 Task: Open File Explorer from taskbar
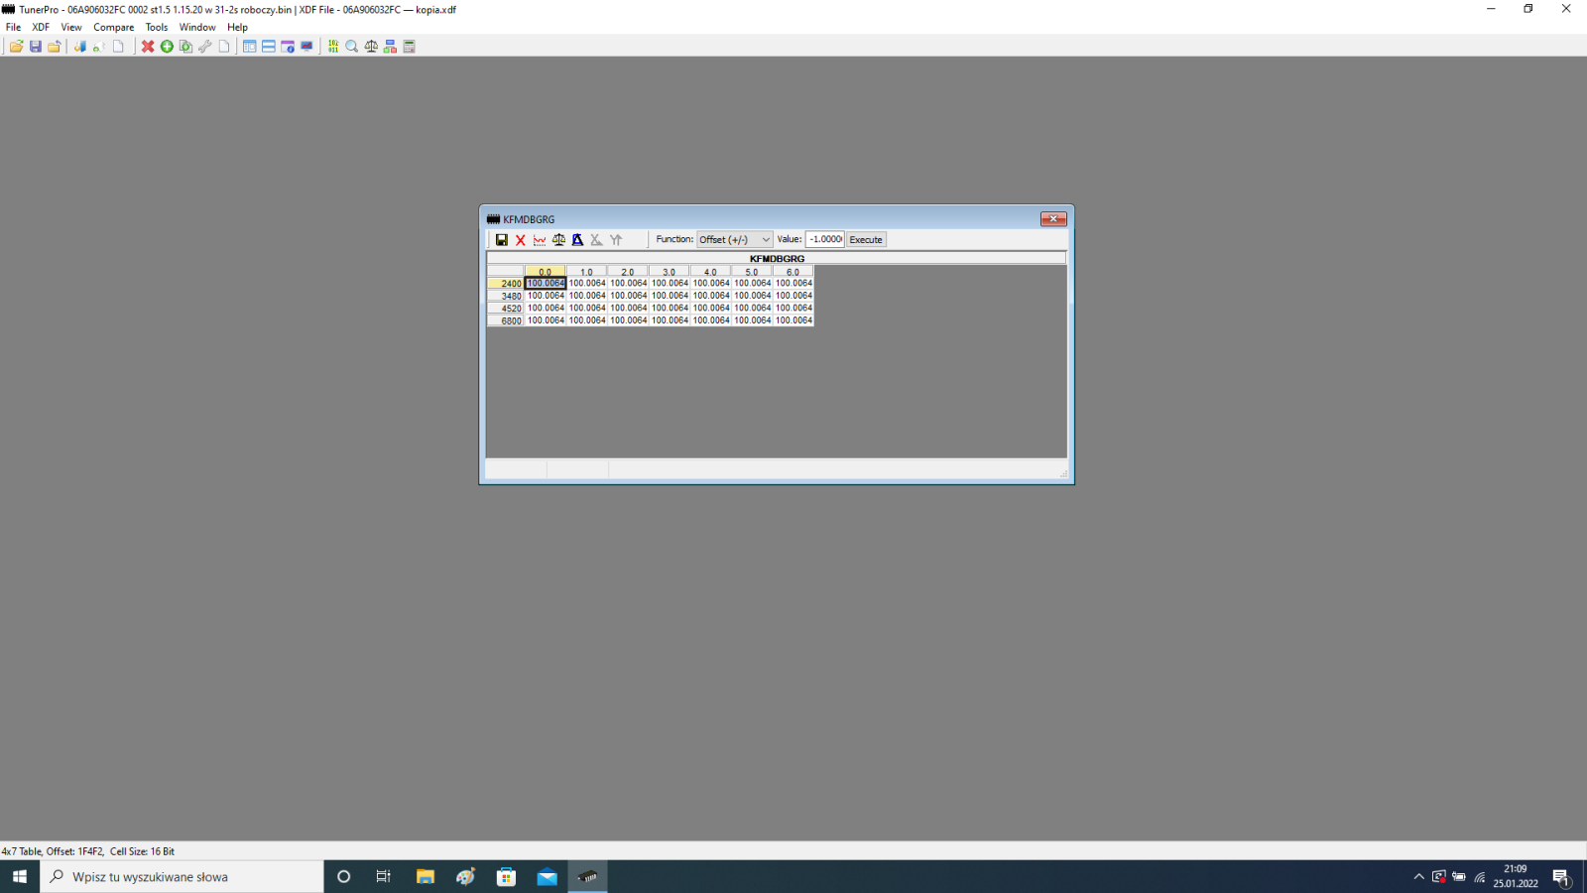[x=426, y=876]
